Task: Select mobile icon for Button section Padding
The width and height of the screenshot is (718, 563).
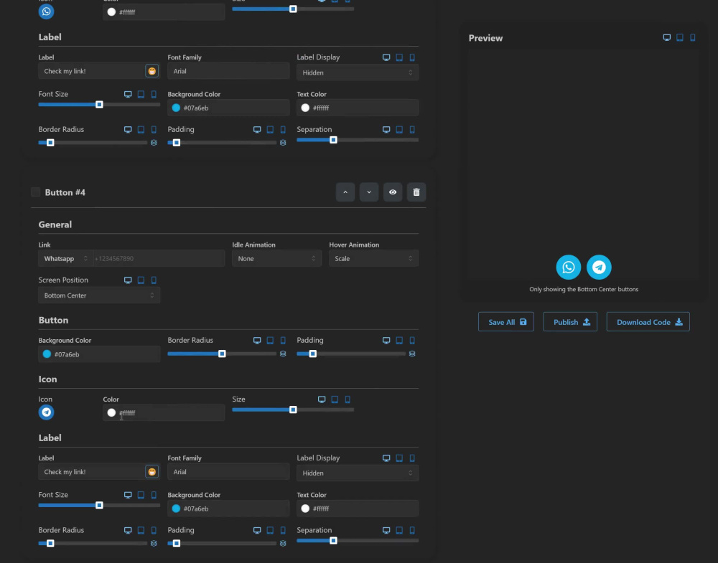Action: [x=412, y=340]
